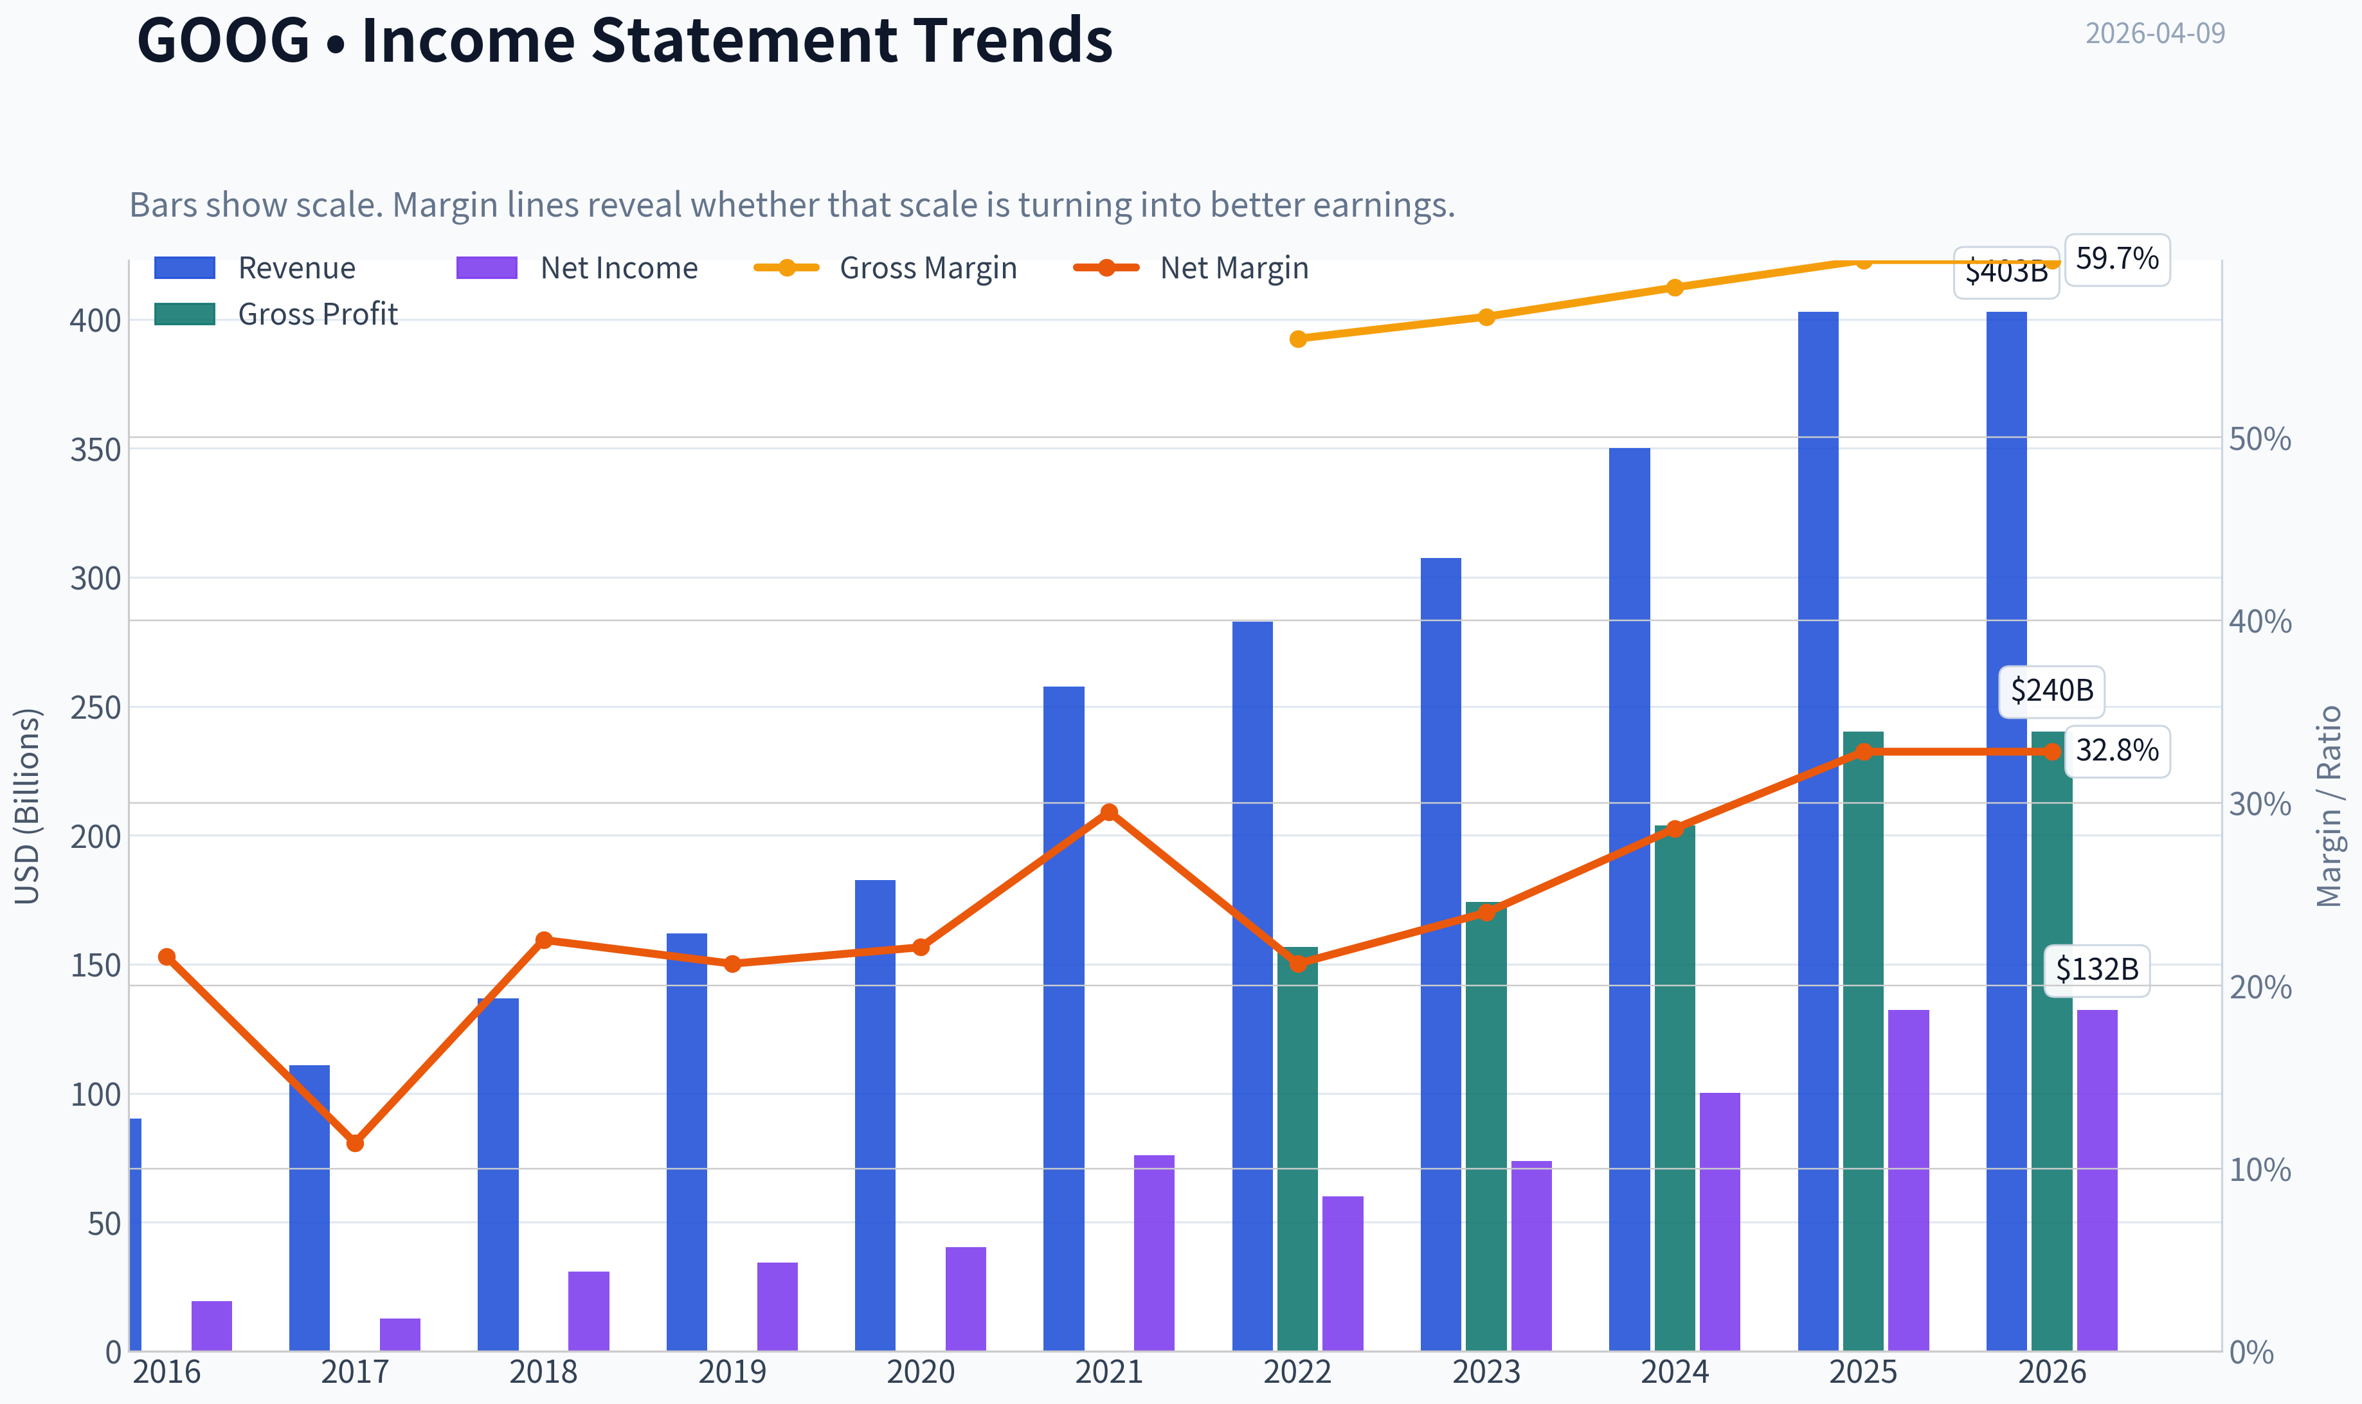Click the 2022 gross margin start marker

tap(1298, 339)
